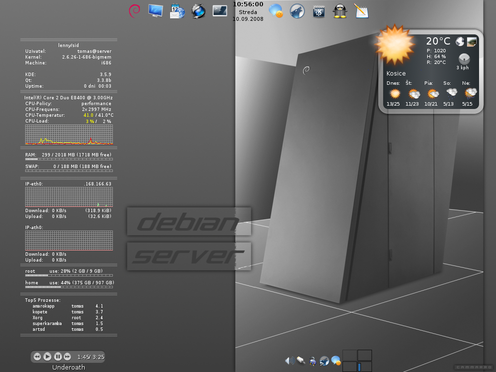The height and width of the screenshot is (372, 496).
Task: Switch to the bottom-left virtual desktop in pager
Action: pyautogui.click(x=350, y=367)
